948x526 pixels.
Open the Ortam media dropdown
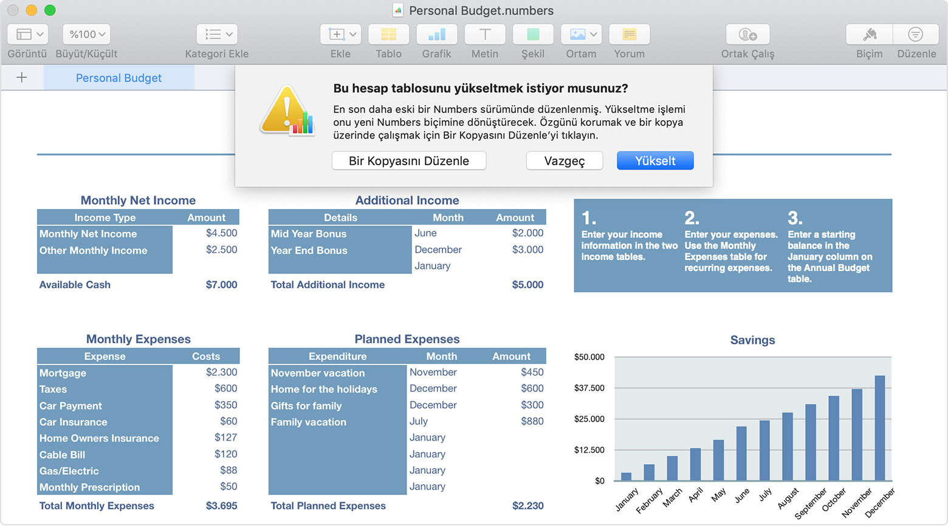pos(581,35)
